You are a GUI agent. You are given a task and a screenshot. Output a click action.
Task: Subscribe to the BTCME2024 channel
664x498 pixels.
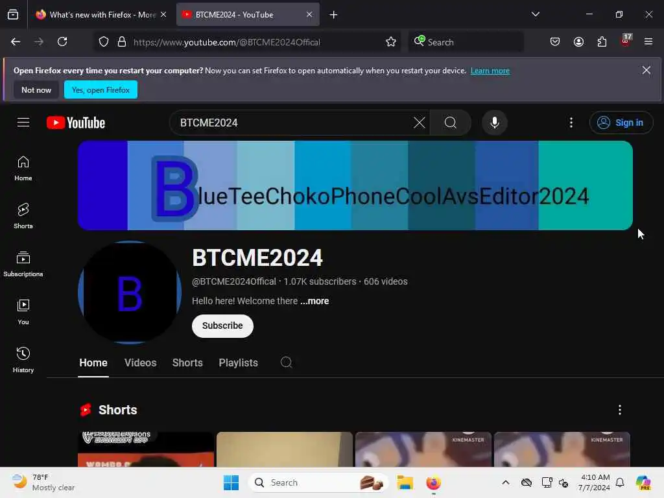pyautogui.click(x=222, y=326)
